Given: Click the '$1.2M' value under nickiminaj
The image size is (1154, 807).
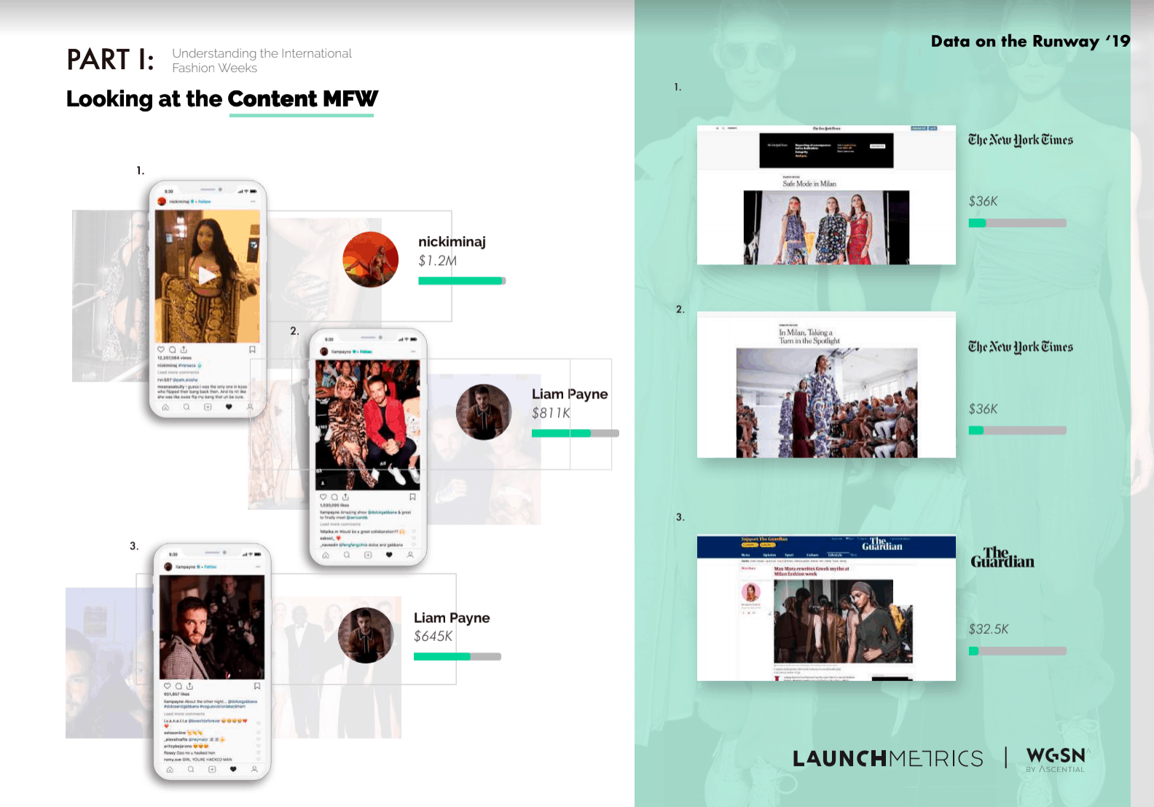Looking at the screenshot, I should (437, 261).
